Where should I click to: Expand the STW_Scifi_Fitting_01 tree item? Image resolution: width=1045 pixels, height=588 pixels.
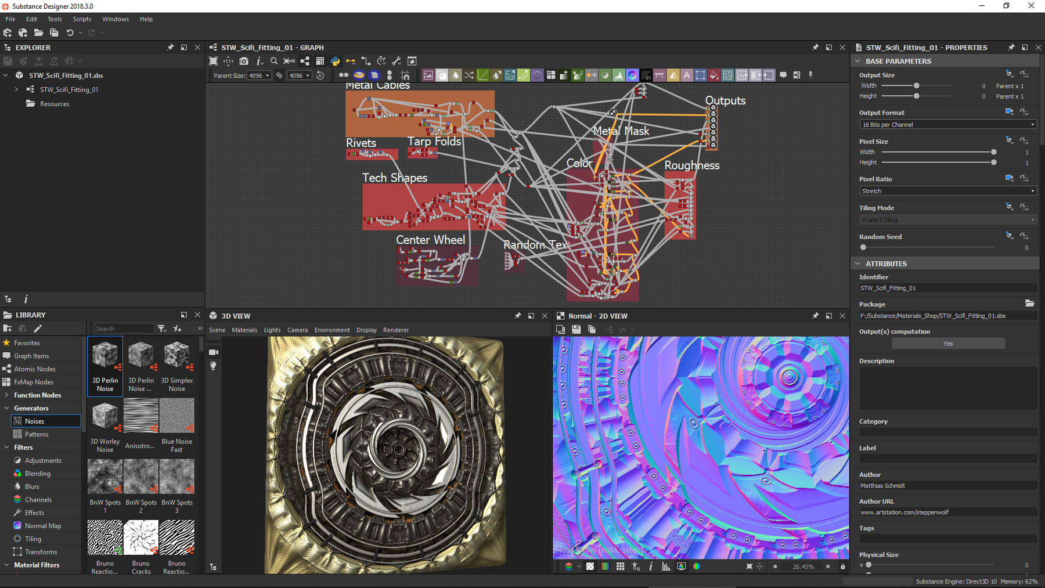pyautogui.click(x=16, y=89)
